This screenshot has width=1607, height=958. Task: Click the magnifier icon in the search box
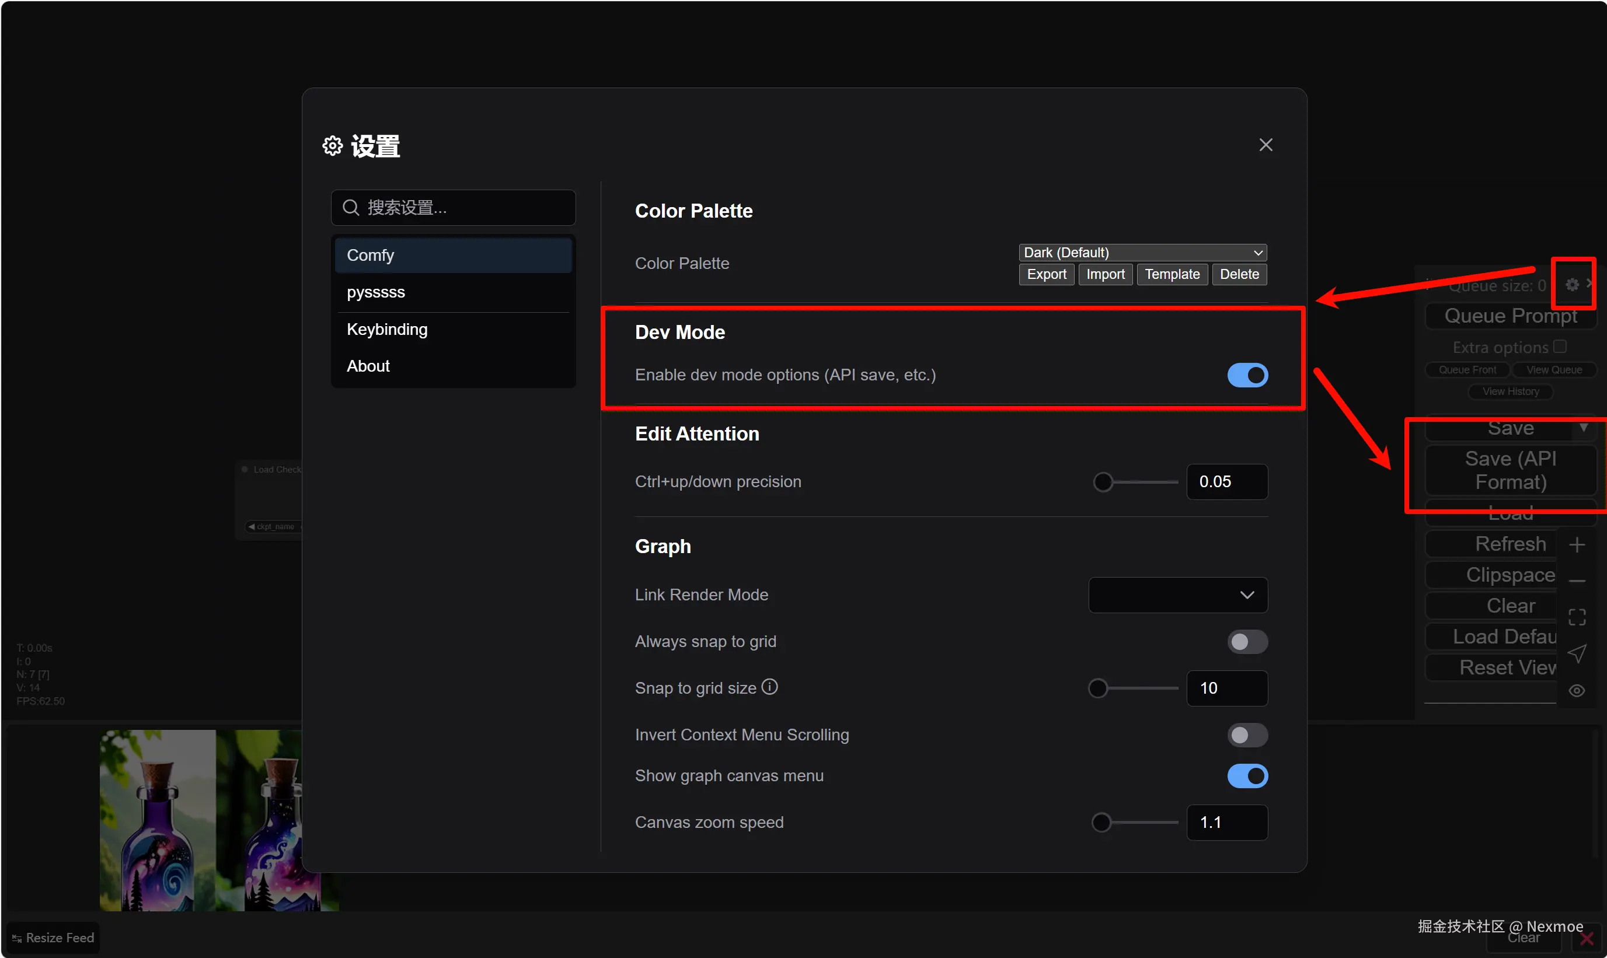(351, 207)
